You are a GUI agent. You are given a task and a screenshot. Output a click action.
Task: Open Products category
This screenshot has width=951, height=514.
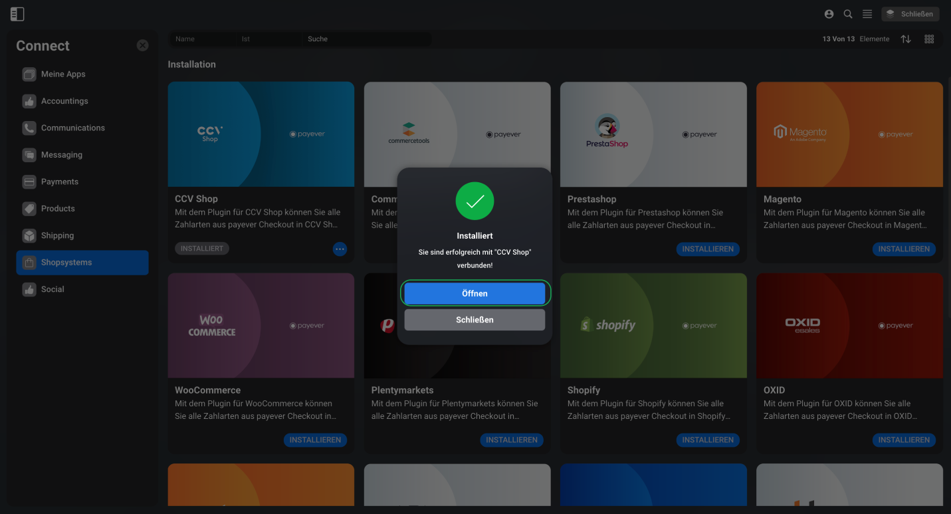(x=82, y=209)
